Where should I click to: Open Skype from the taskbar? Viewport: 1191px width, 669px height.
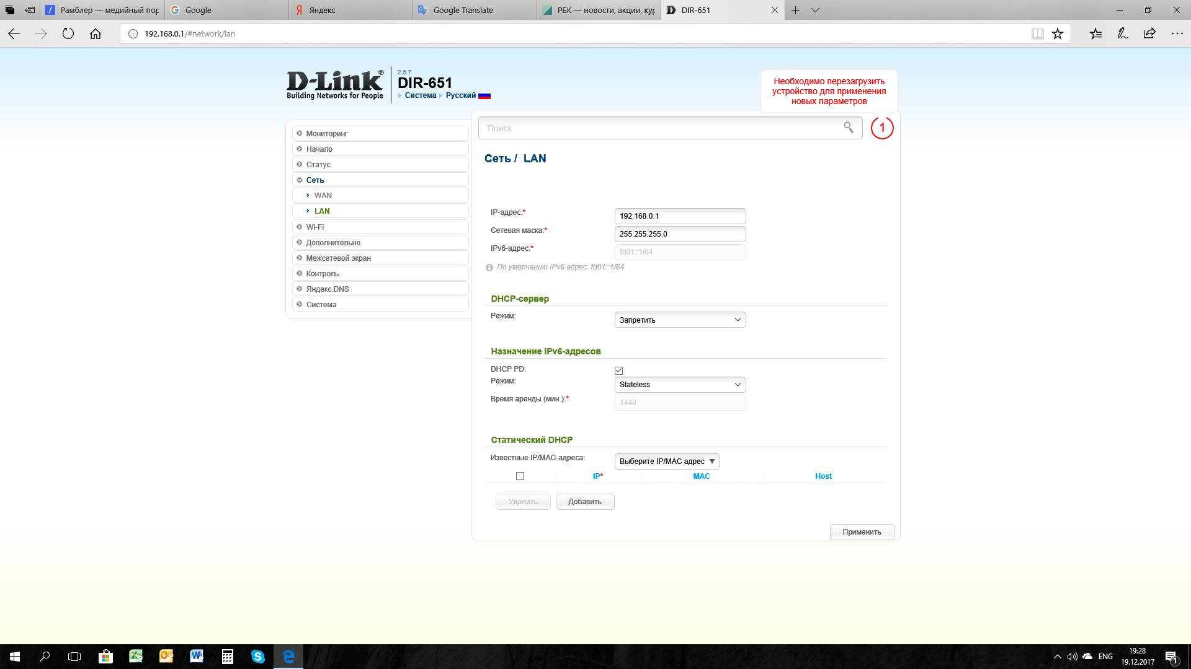(258, 656)
